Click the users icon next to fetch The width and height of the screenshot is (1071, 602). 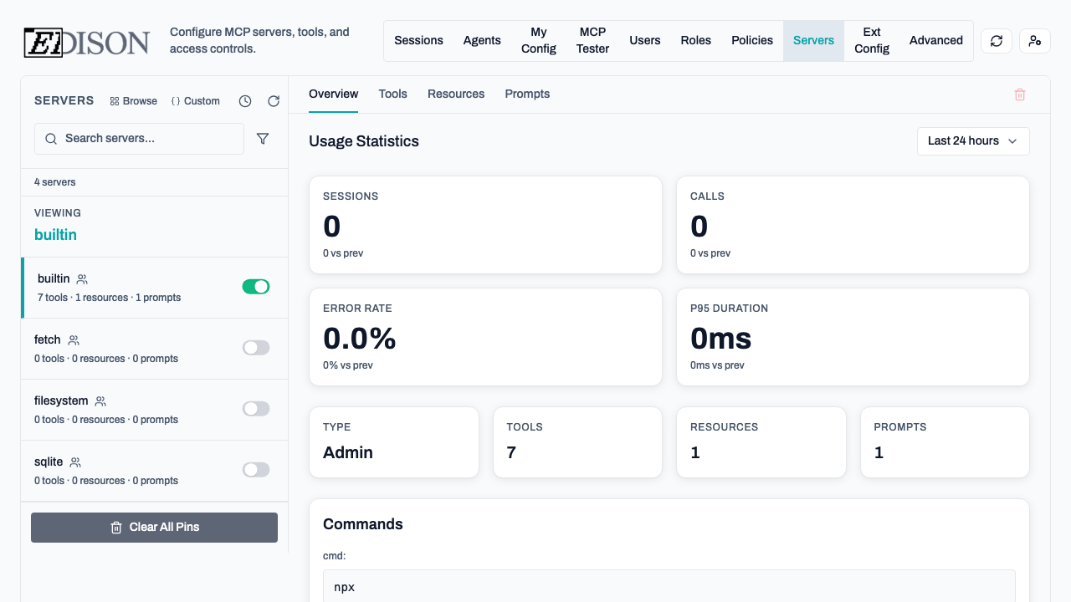(74, 340)
